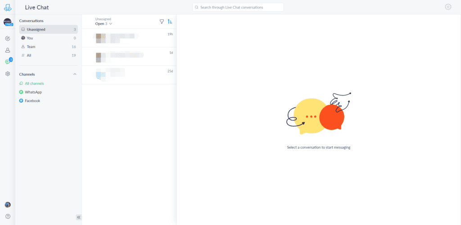The image size is (461, 225).
Task: Click the filter funnel icon
Action: point(162,21)
